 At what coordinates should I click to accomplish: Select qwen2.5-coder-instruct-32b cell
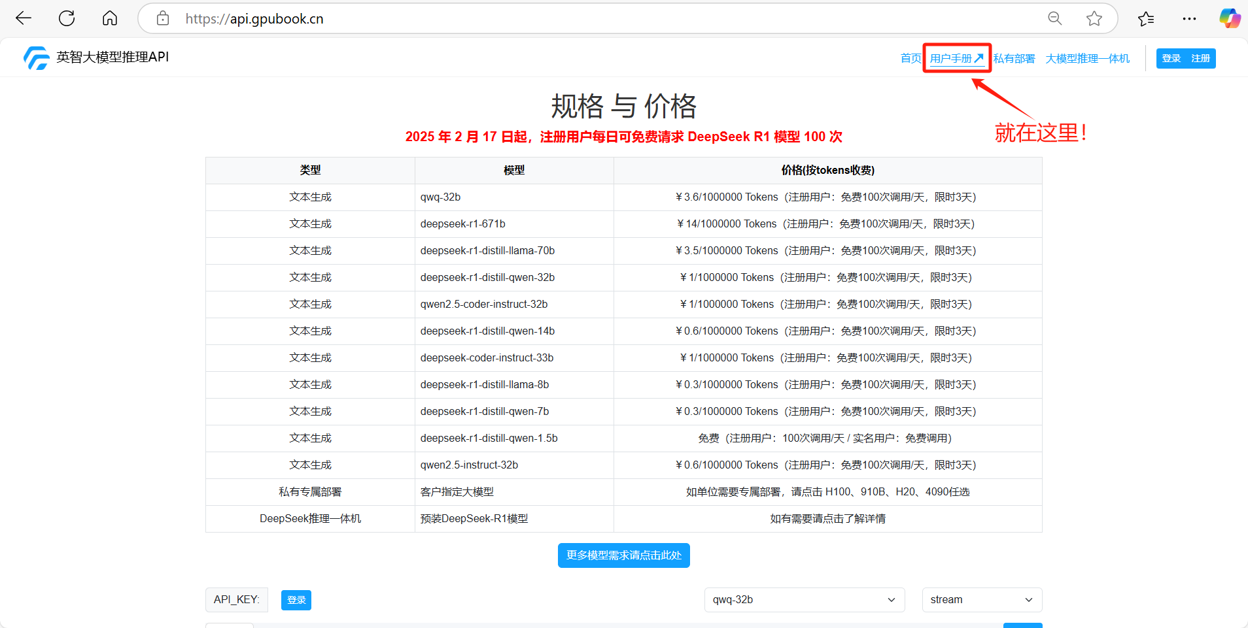click(514, 305)
